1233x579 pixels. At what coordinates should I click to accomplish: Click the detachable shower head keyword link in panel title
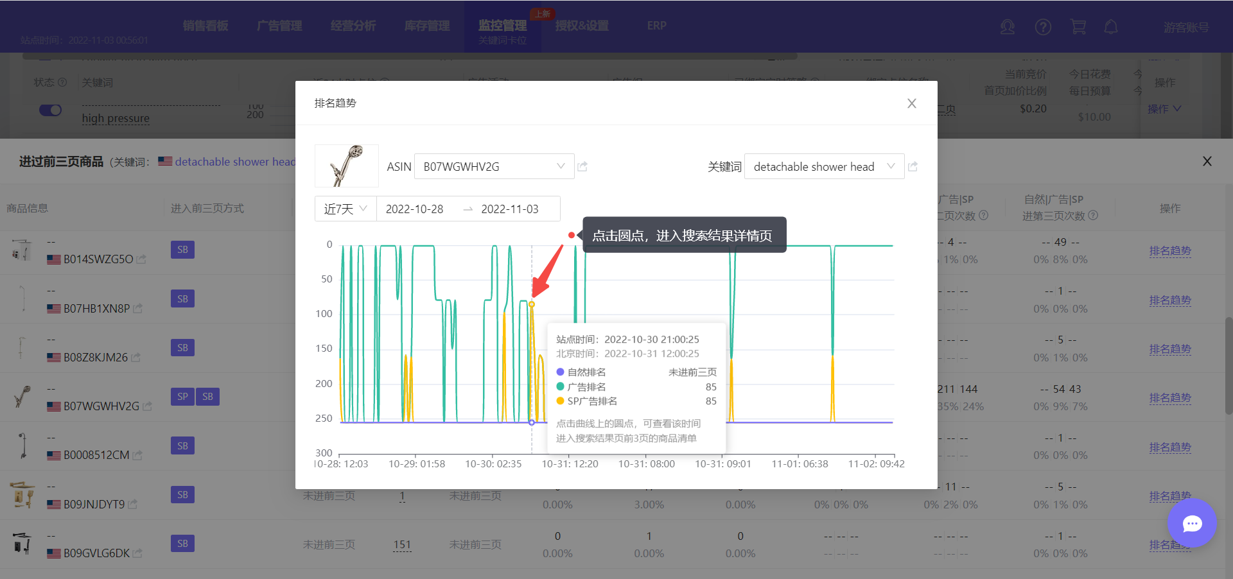coord(235,162)
